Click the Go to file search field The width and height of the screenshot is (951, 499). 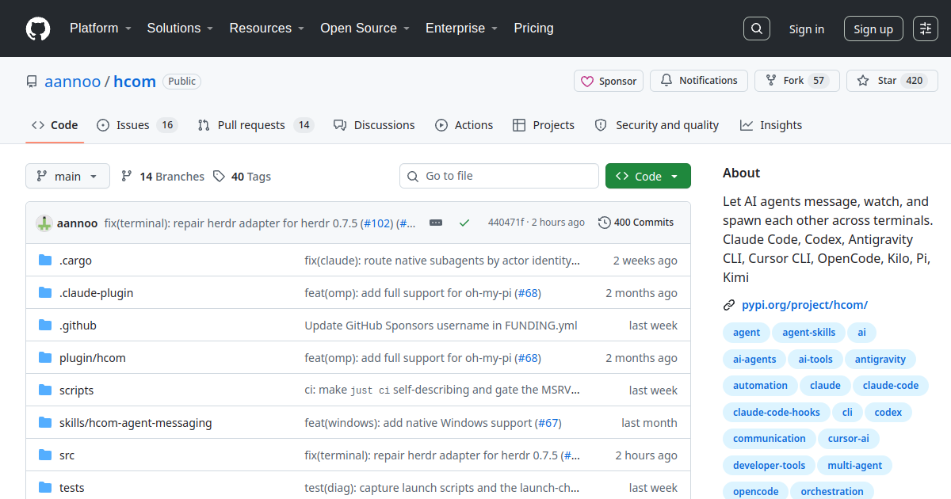pos(499,176)
